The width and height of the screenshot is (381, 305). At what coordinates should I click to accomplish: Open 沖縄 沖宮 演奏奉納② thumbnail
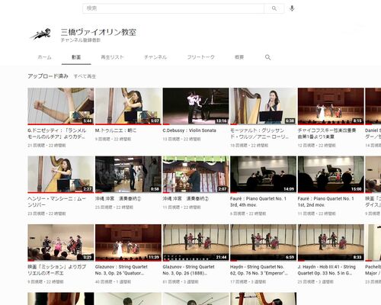[x=196, y=175]
